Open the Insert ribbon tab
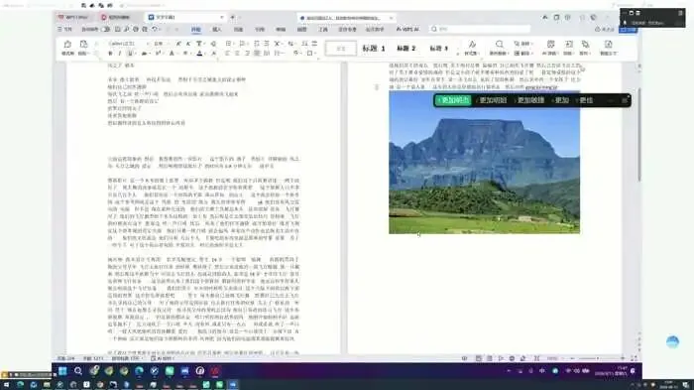The image size is (694, 390). pyautogui.click(x=217, y=29)
